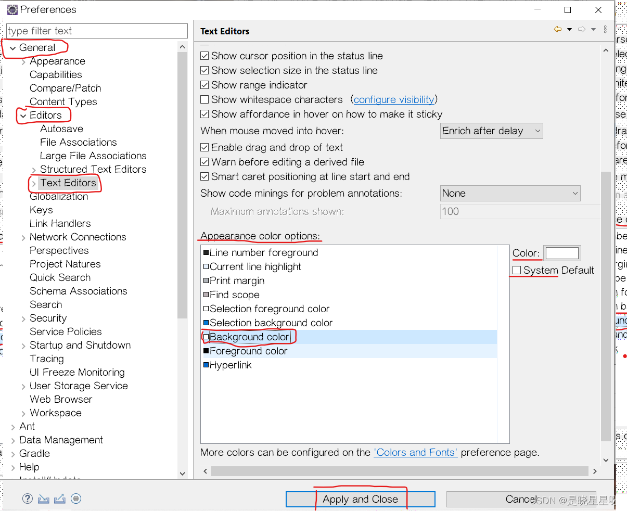Select Hyperlink in color options
This screenshot has width=627, height=511.
coord(227,365)
